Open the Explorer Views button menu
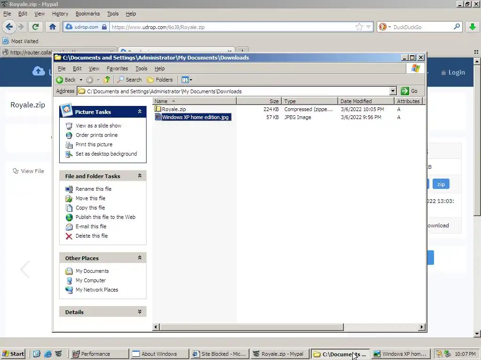Screen dimensions: 481x360 click(x=186, y=80)
